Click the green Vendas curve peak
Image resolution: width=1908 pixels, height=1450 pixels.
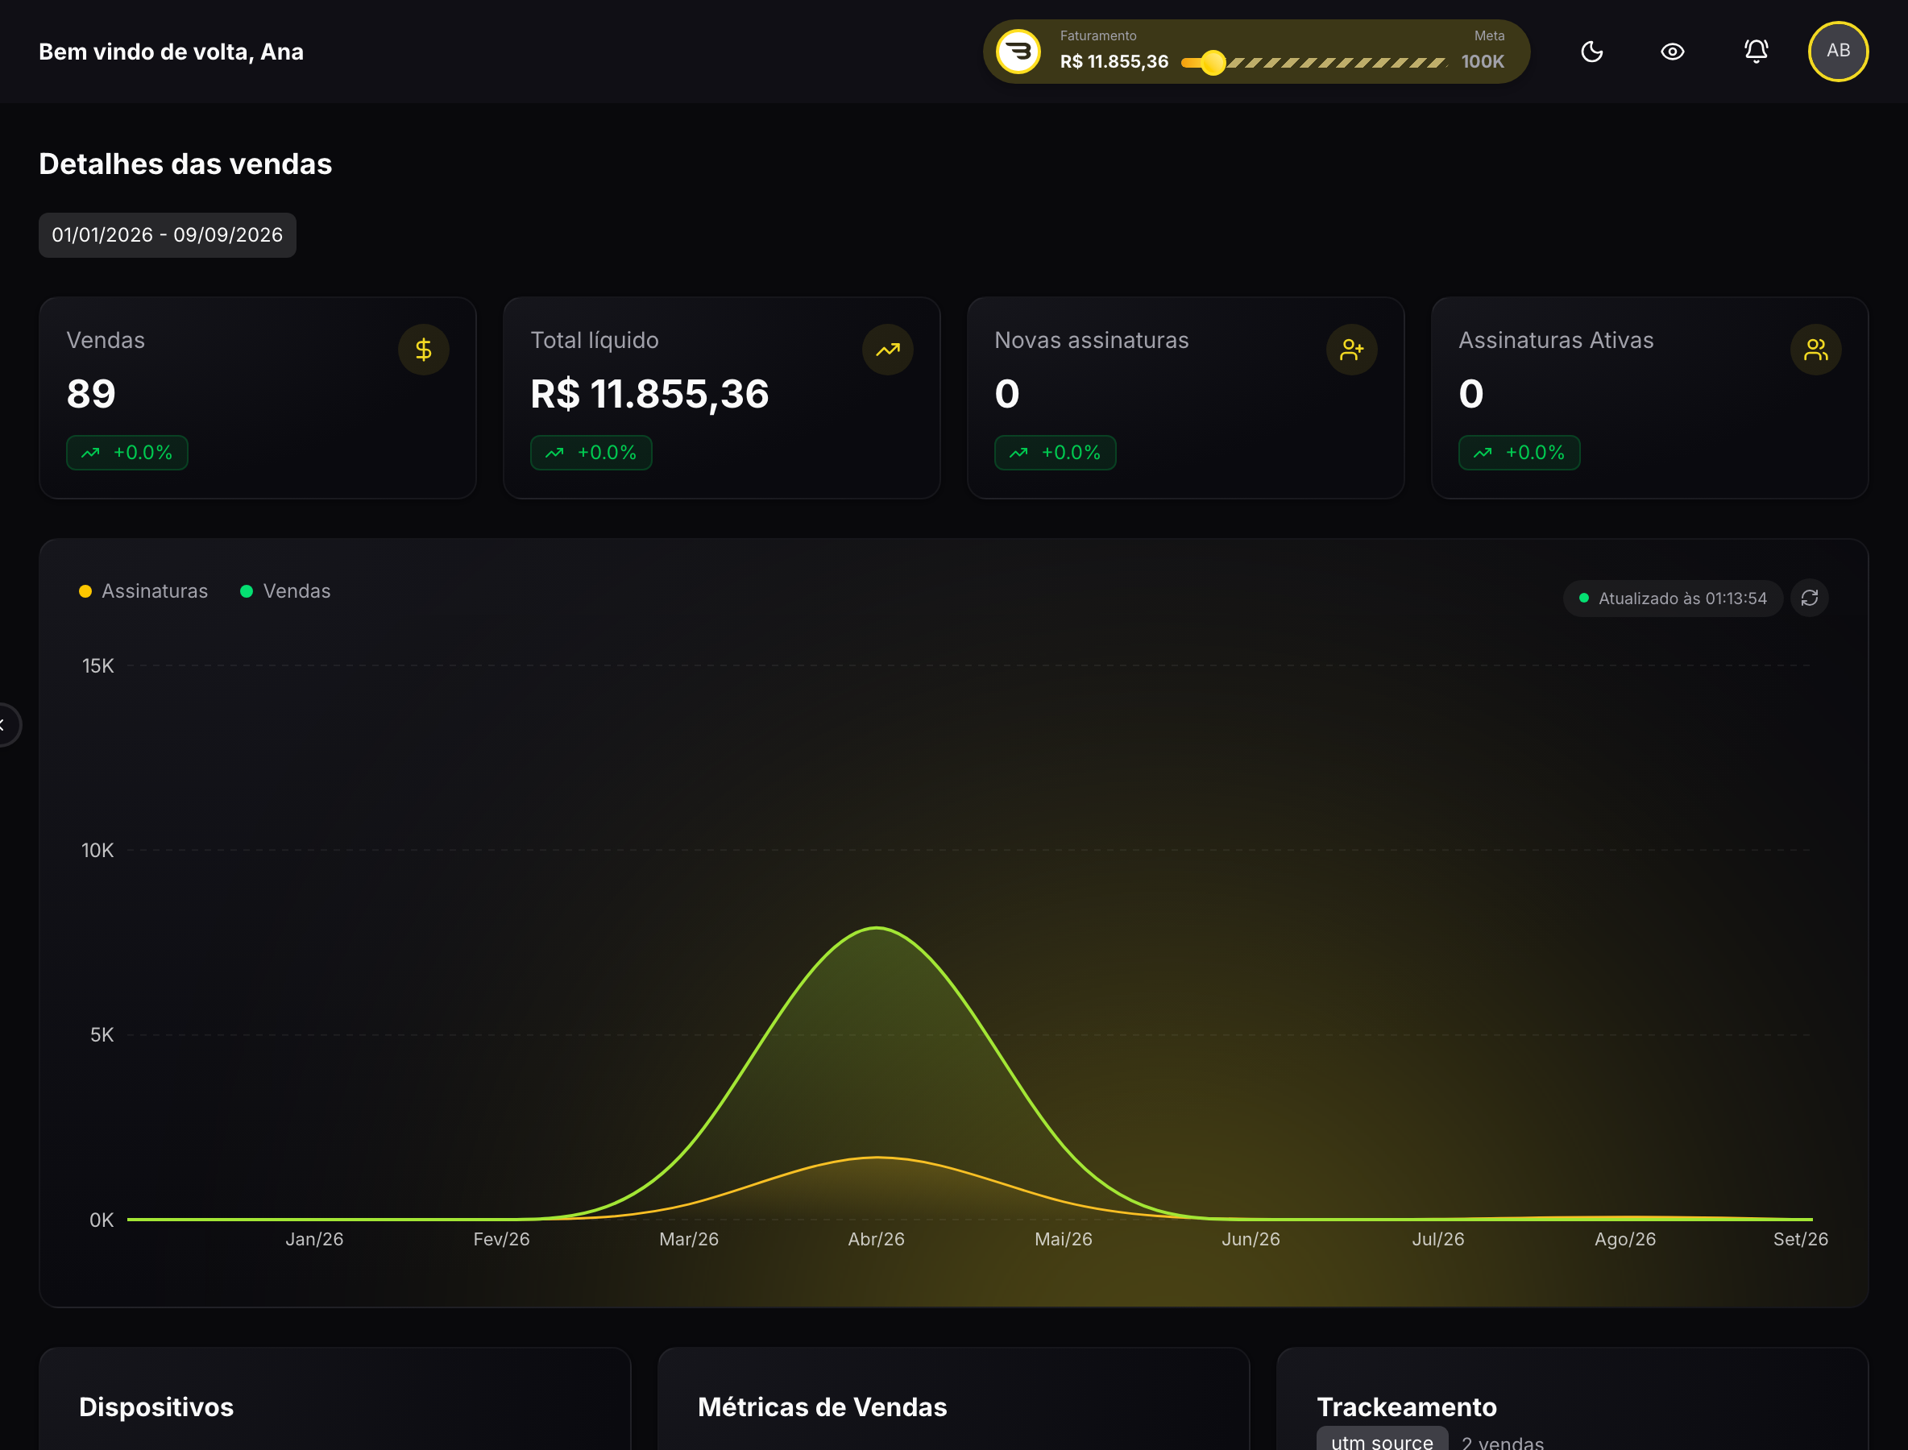[x=877, y=928]
